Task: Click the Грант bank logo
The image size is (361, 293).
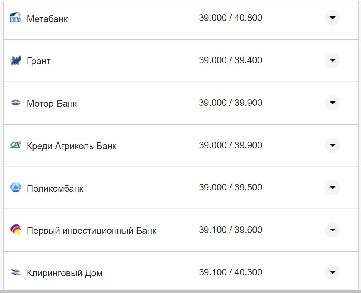Action: (15, 60)
